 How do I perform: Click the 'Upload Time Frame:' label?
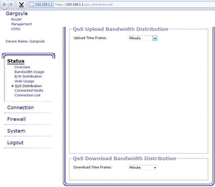(x=90, y=38)
